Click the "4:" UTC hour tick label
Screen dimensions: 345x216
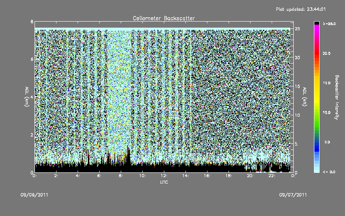78,176
